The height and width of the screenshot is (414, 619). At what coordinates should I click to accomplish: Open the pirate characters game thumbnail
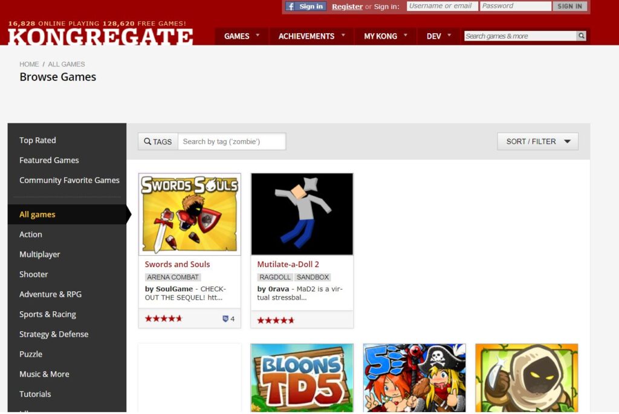[415, 378]
